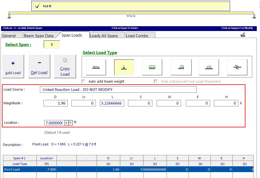This screenshot has height=178, width=260.
Task: Open the Location dropdown arrow
Action: [x=66, y=123]
